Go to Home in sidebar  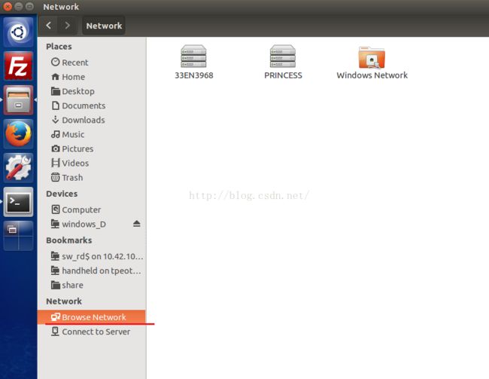tap(92, 77)
